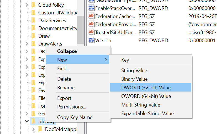Select Key in the New submenu
Image resolution: width=217 pixels, height=134 pixels.
coord(125,60)
